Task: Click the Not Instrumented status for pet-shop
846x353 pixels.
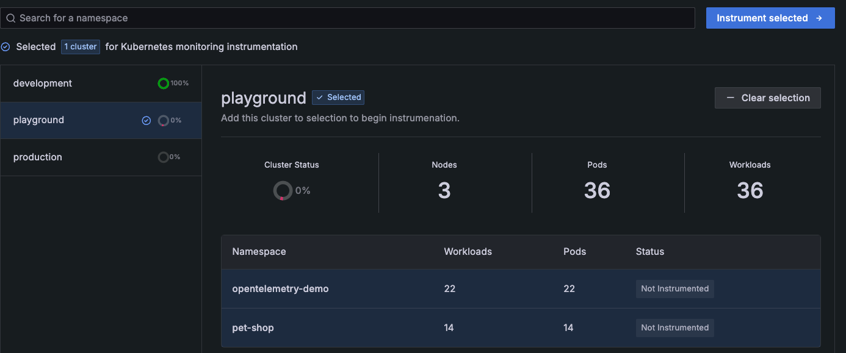Action: (674, 328)
